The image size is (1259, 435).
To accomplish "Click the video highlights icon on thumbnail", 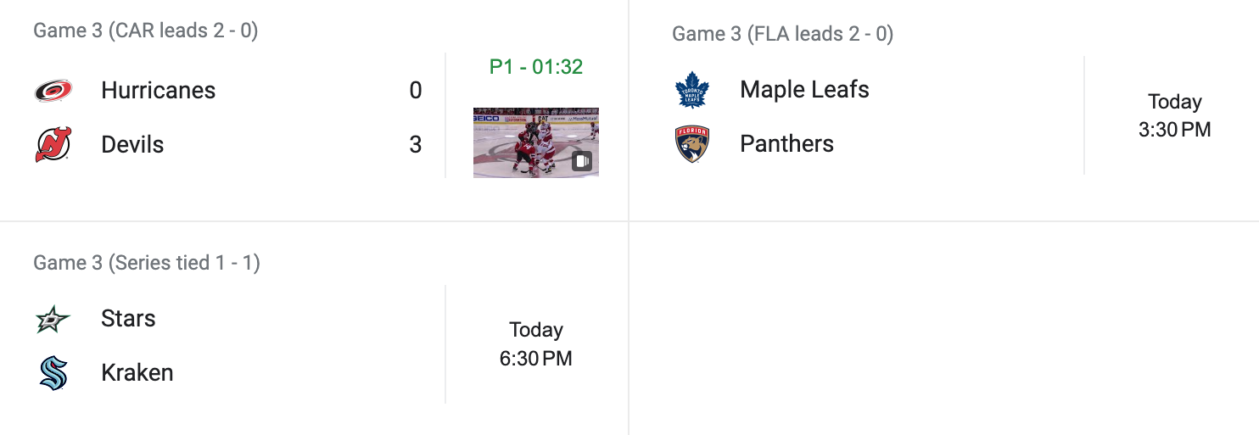I will pos(582,161).
